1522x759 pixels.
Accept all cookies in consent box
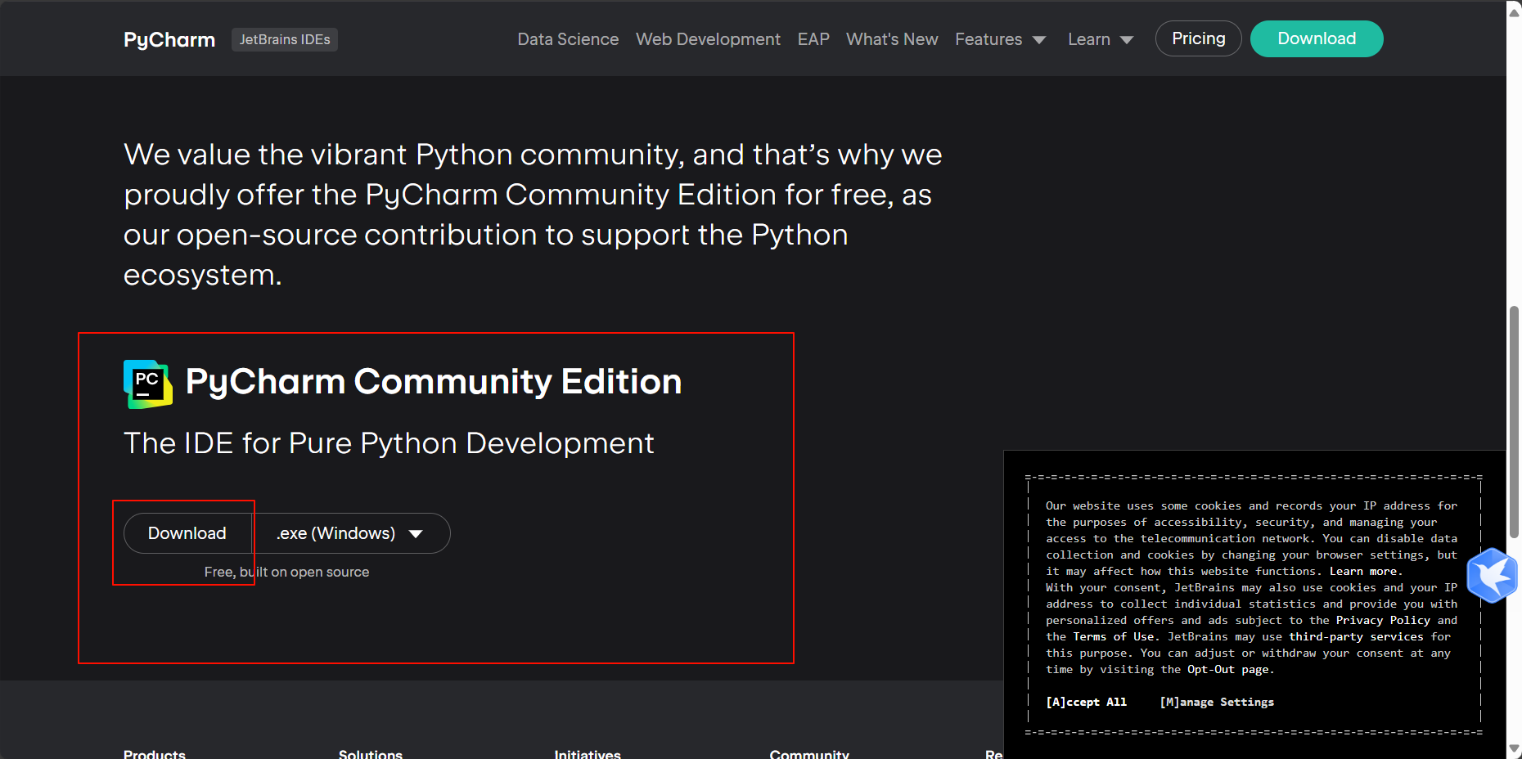pos(1086,702)
